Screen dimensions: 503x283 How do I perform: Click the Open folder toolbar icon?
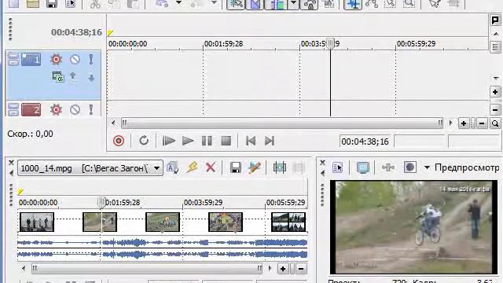click(33, 4)
